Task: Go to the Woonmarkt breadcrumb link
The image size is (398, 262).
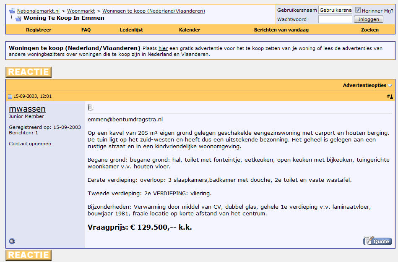Action: 81,11
